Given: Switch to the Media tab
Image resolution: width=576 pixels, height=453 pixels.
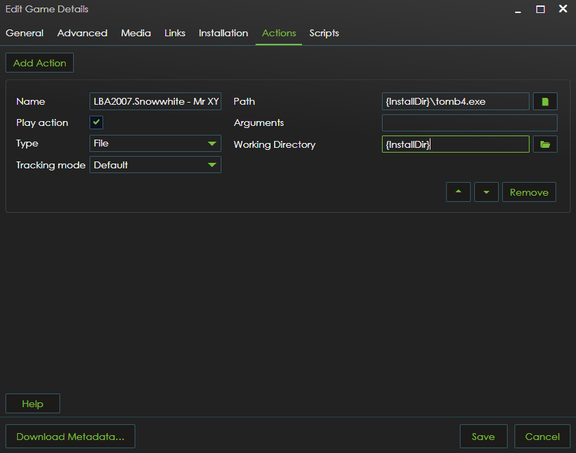Looking at the screenshot, I should click(x=135, y=33).
